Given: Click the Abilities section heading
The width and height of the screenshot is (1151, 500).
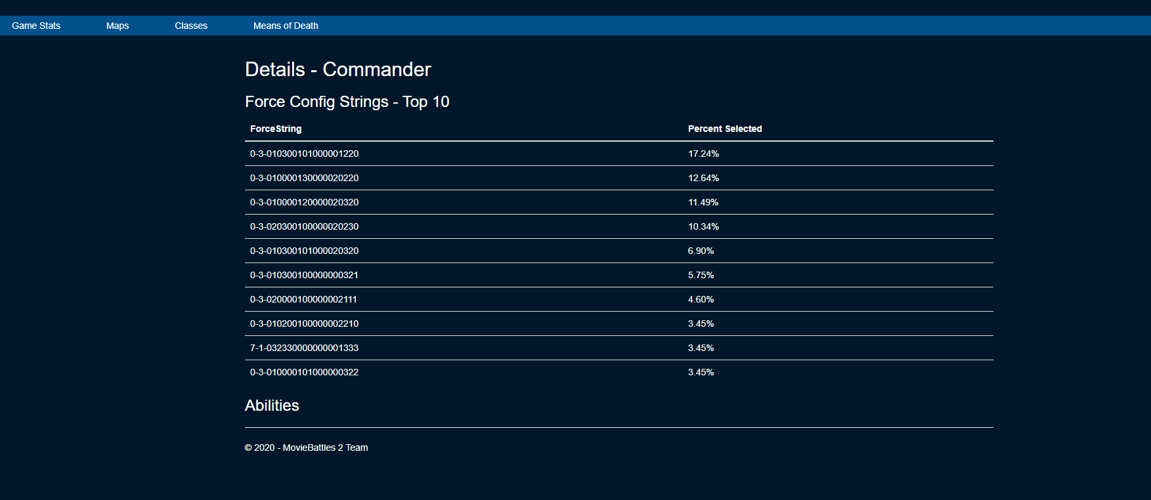Looking at the screenshot, I should [x=272, y=406].
